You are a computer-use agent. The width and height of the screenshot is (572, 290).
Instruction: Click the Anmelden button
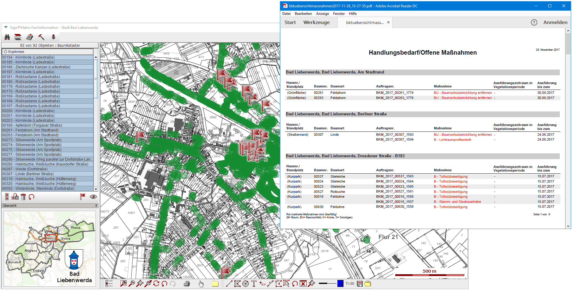click(555, 22)
